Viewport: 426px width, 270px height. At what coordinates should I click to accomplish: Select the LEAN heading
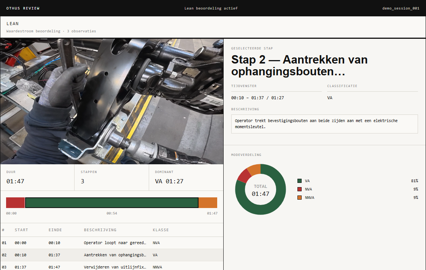13,24
